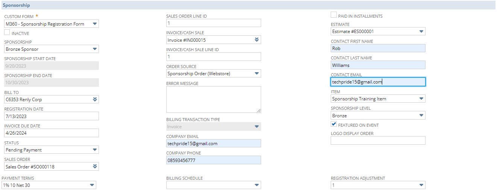Open the Billing Schedule dropdown
497x191 pixels.
[257, 185]
